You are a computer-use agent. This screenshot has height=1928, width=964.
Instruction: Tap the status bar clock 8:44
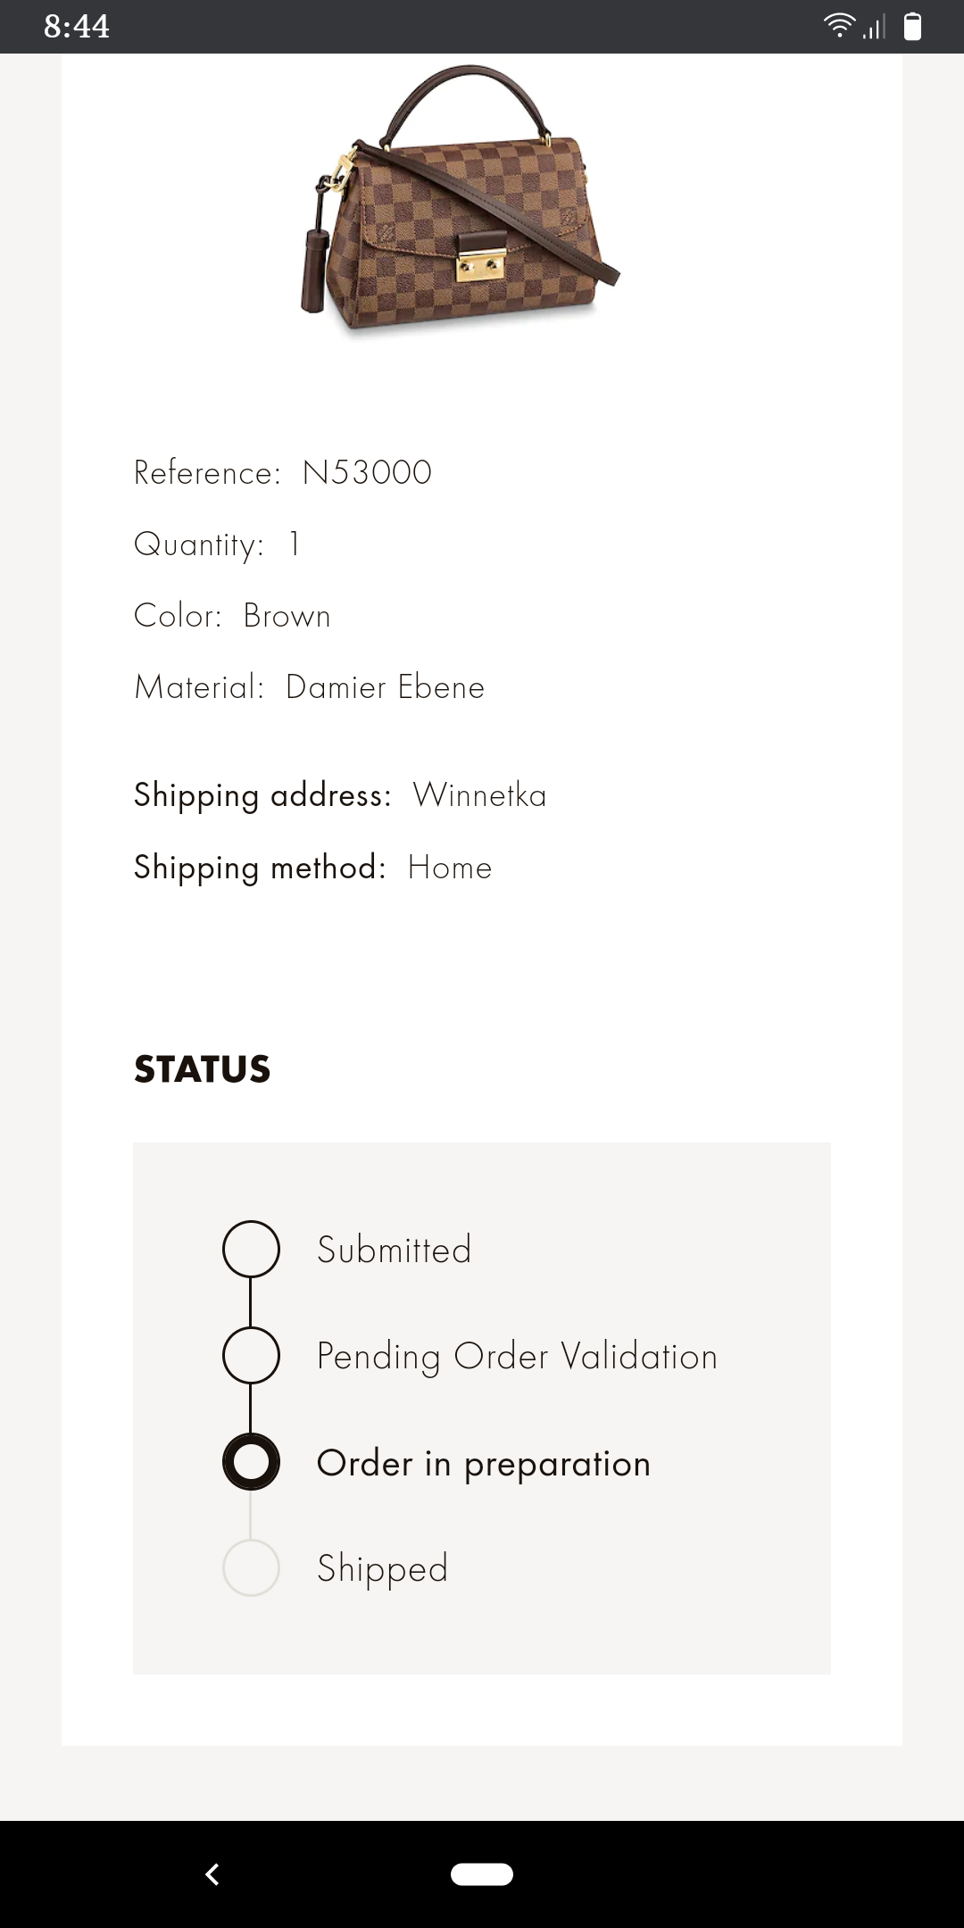[x=77, y=27]
